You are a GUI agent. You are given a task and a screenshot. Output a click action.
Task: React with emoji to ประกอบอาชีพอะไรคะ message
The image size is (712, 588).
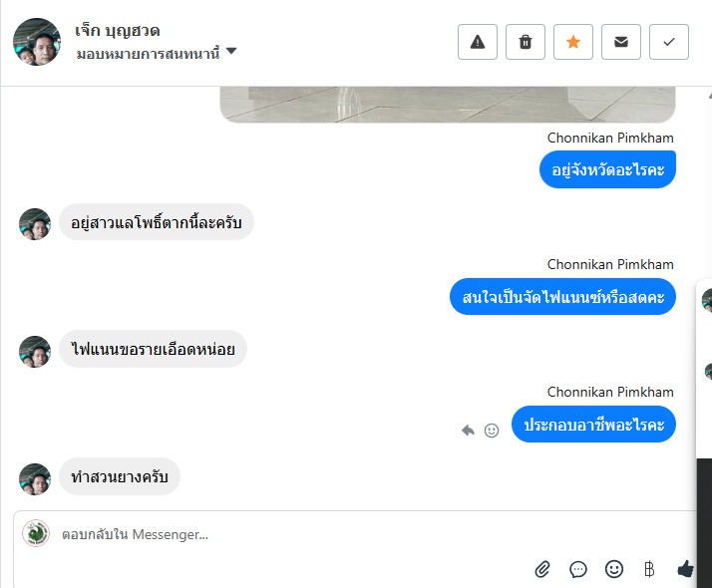pos(491,431)
